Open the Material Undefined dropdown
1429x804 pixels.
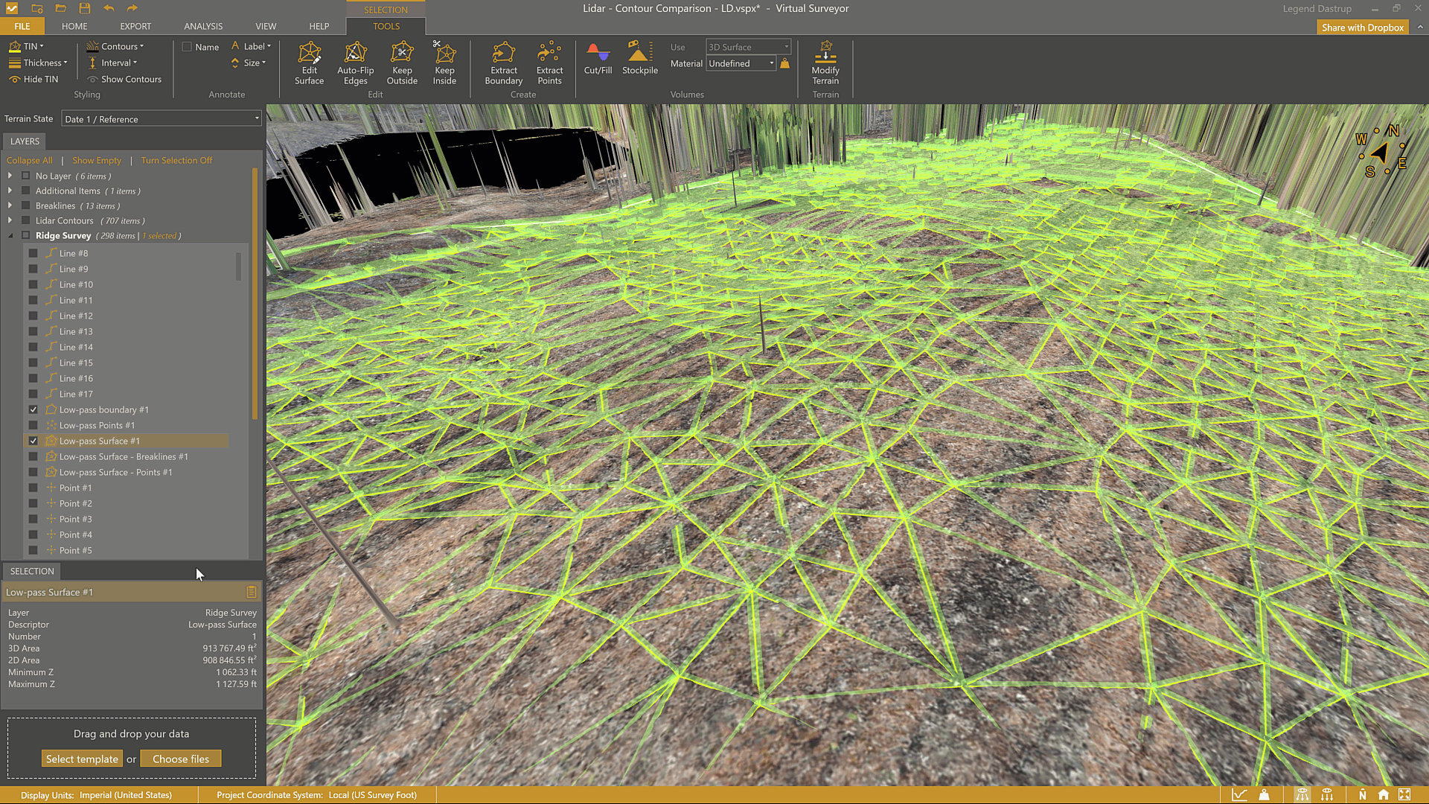point(741,64)
